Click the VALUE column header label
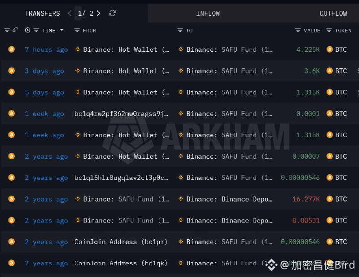The image size is (359, 277). (x=312, y=31)
